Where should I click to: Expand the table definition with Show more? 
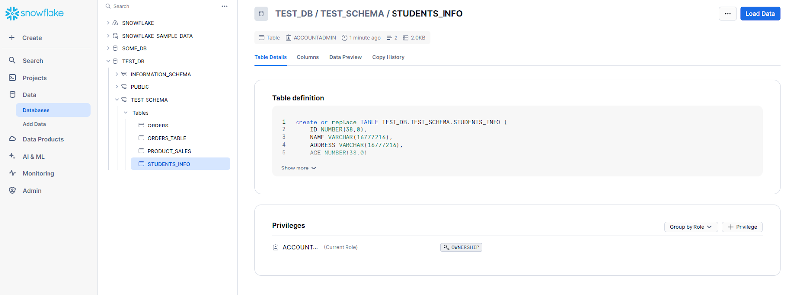coord(298,168)
